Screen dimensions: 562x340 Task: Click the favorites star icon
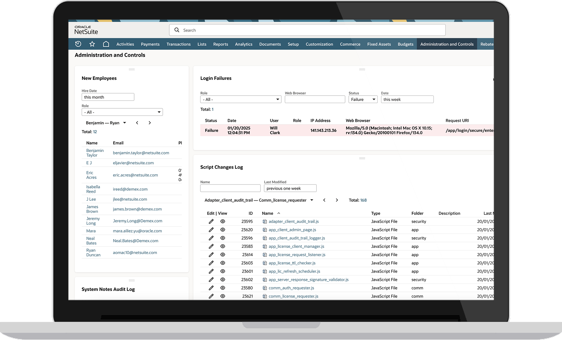(x=92, y=44)
